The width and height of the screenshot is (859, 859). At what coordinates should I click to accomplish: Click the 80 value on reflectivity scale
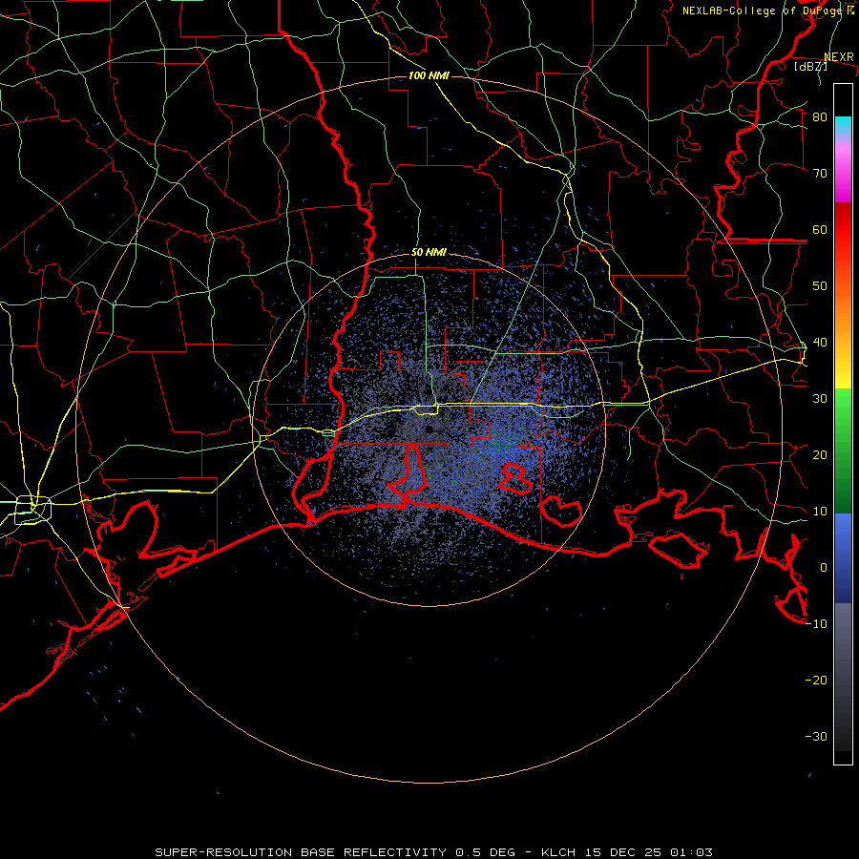(x=820, y=116)
